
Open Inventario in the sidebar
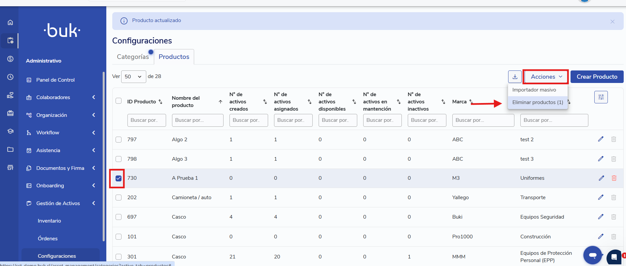49,221
